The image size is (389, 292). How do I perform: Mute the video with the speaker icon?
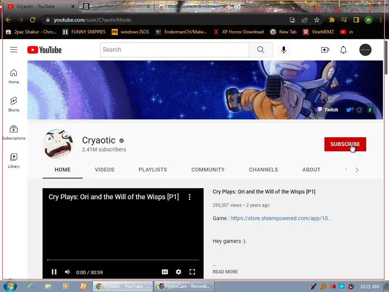(x=67, y=272)
